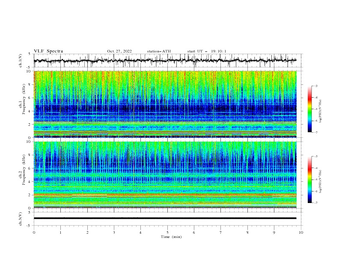Click the ch.1 PSD color scale bar
This screenshot has width=339, height=261.
coord(309,109)
